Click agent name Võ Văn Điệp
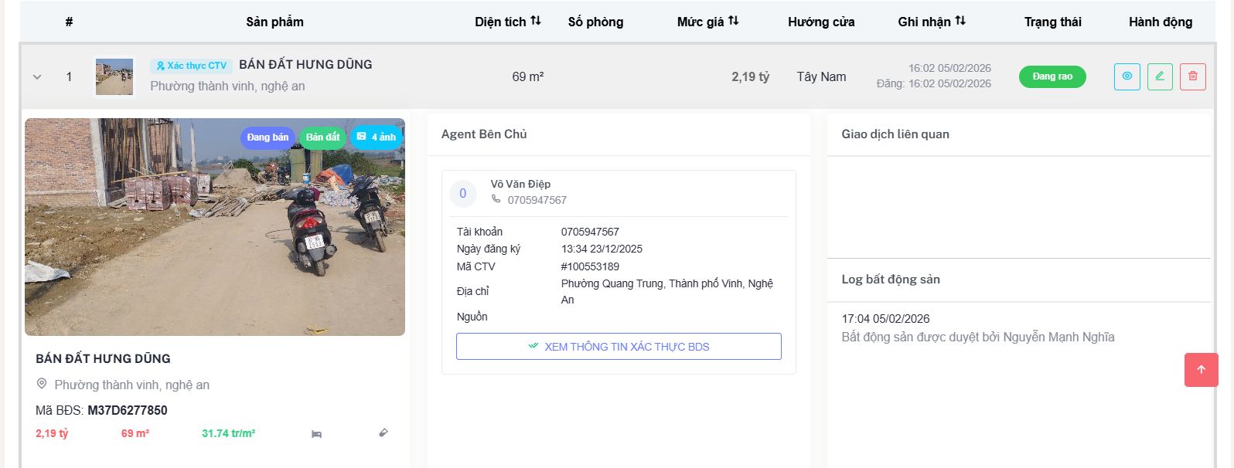This screenshot has width=1234, height=468. click(520, 184)
